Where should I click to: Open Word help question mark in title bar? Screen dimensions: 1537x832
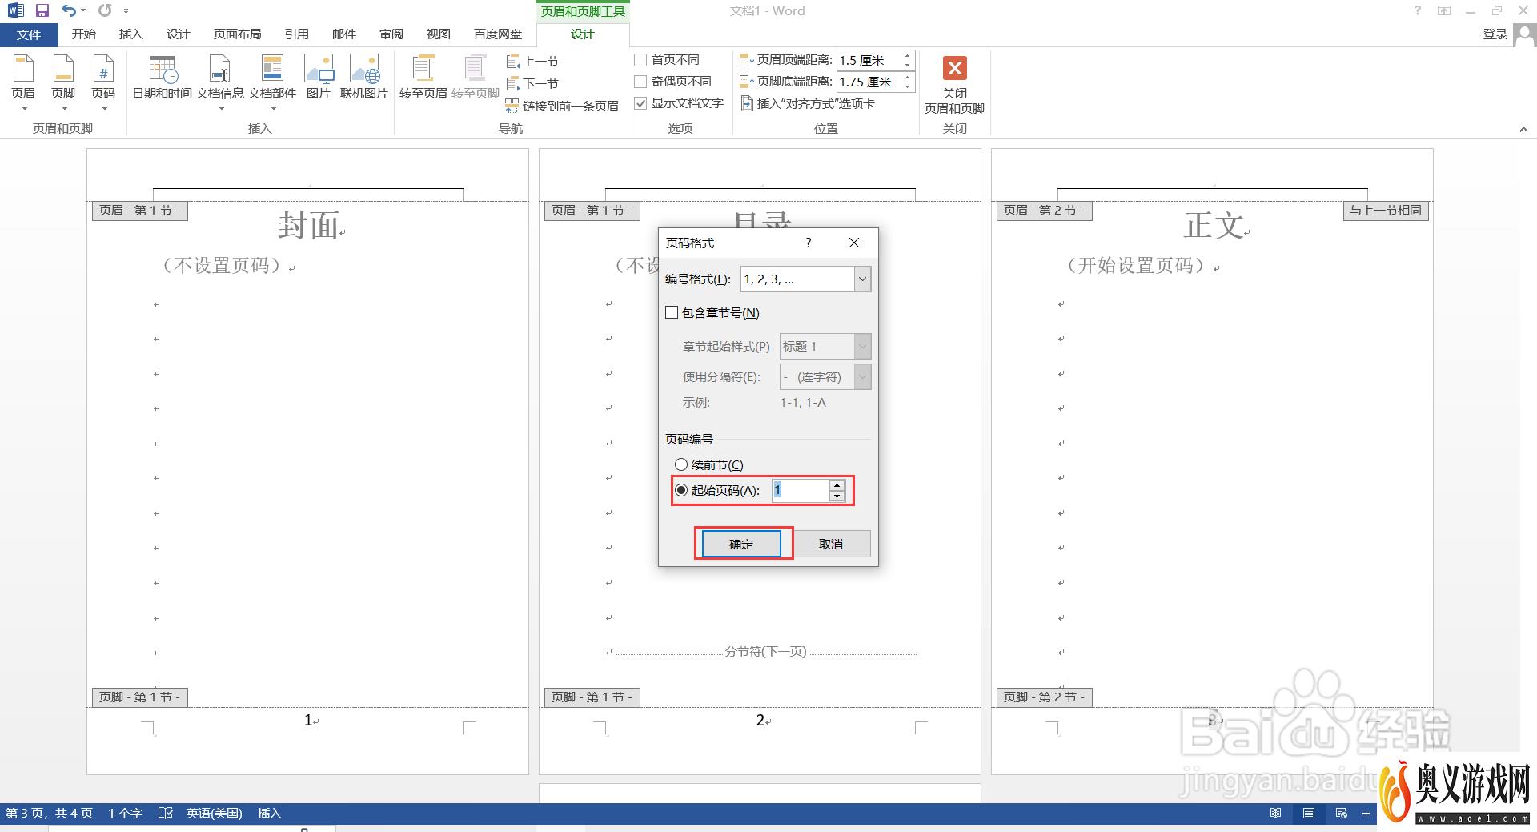1418,10
